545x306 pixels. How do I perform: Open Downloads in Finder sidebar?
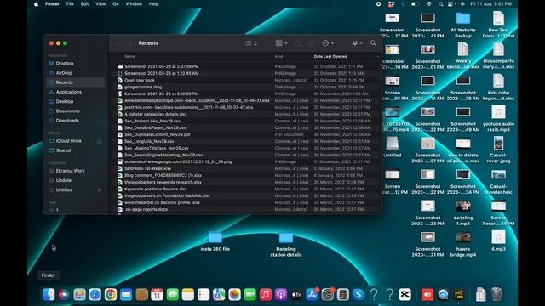coord(67,121)
